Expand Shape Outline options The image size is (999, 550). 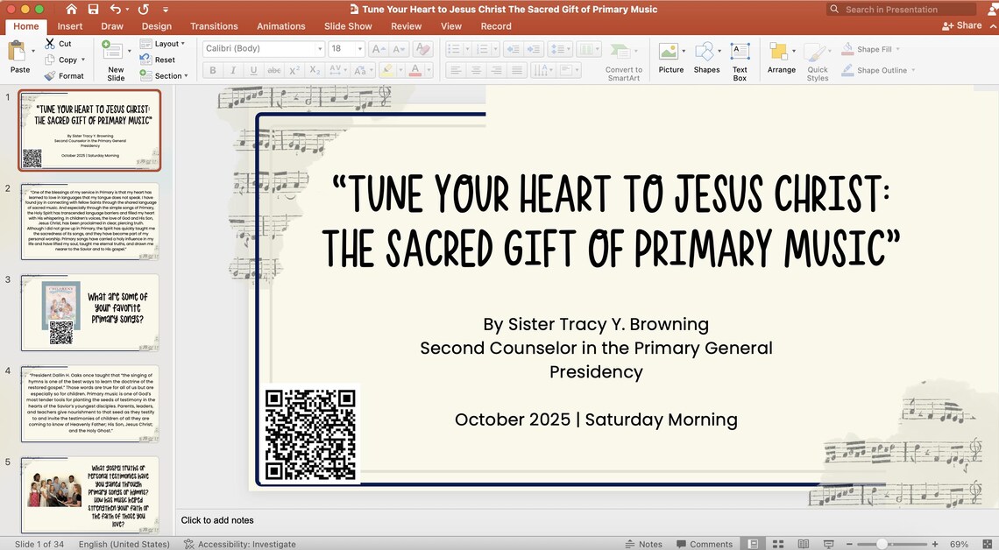point(913,70)
